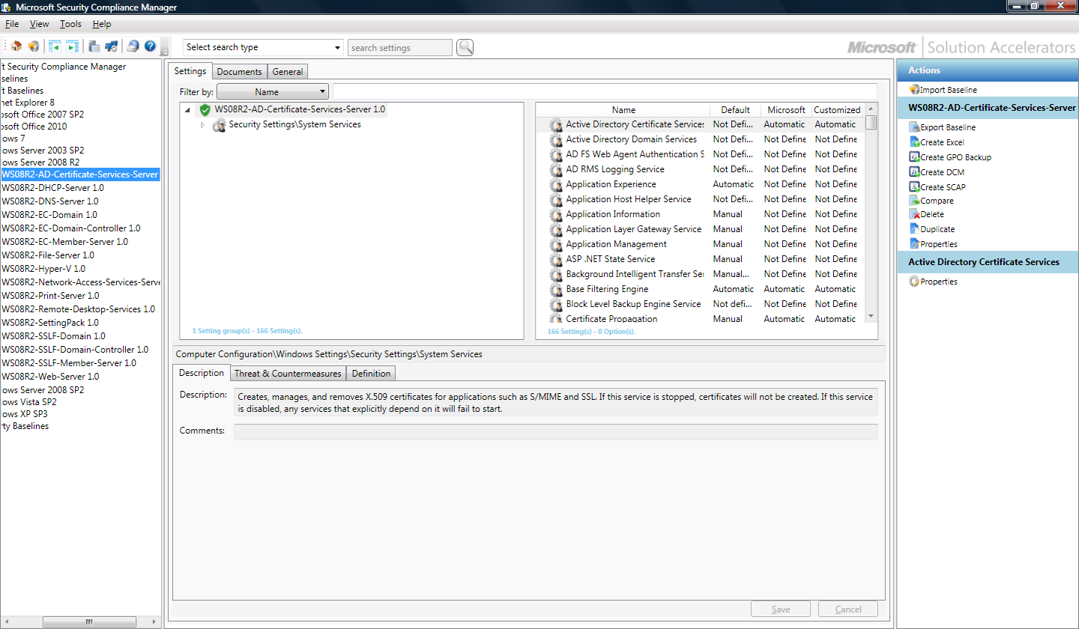1079x629 pixels.
Task: Switch to the General tab
Action: 288,72
